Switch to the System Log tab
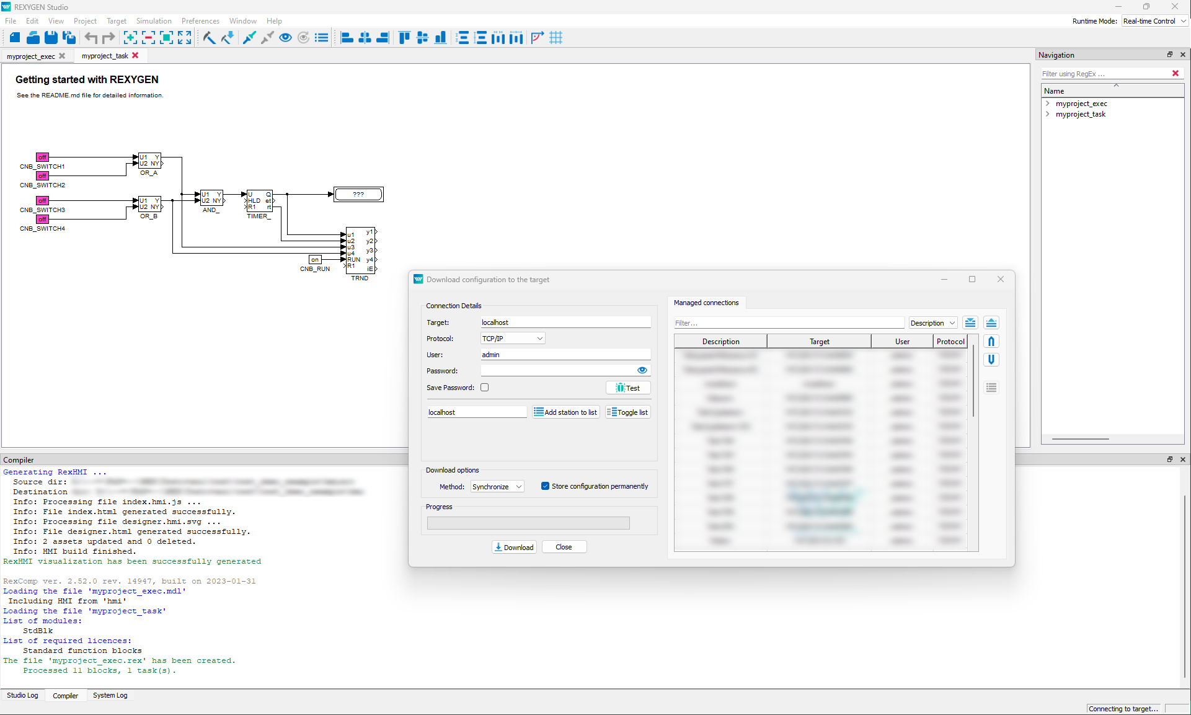Screen dimensions: 1191x715 point(110,695)
